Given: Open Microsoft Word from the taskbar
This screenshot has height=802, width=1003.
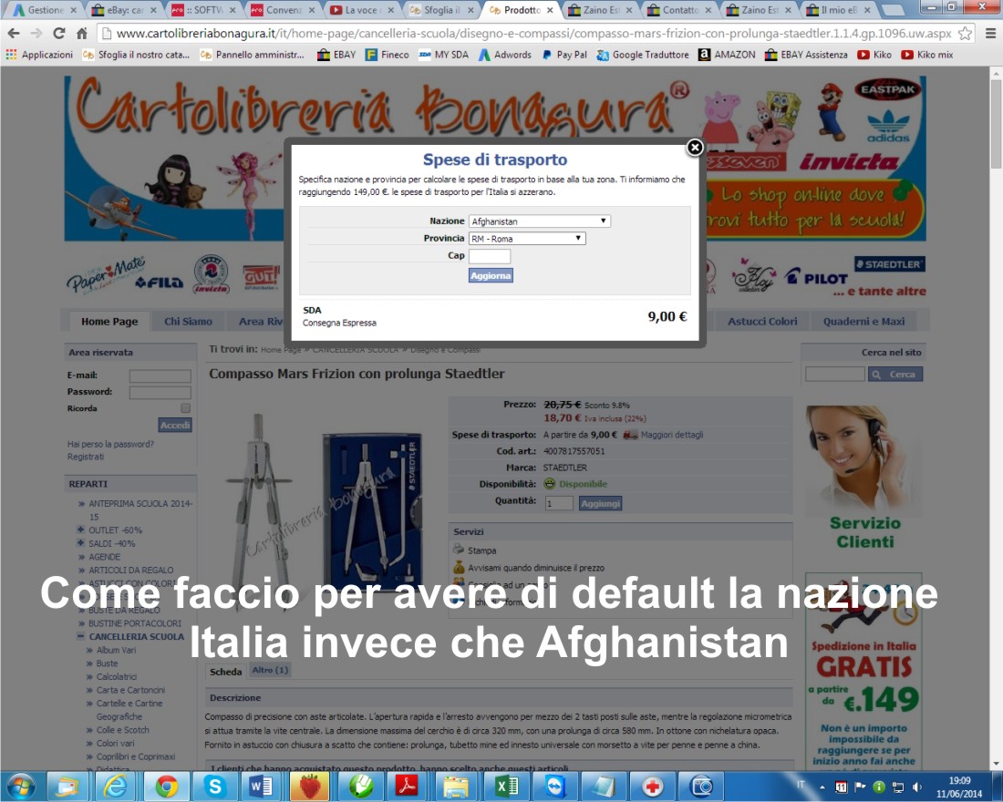Looking at the screenshot, I should [261, 787].
